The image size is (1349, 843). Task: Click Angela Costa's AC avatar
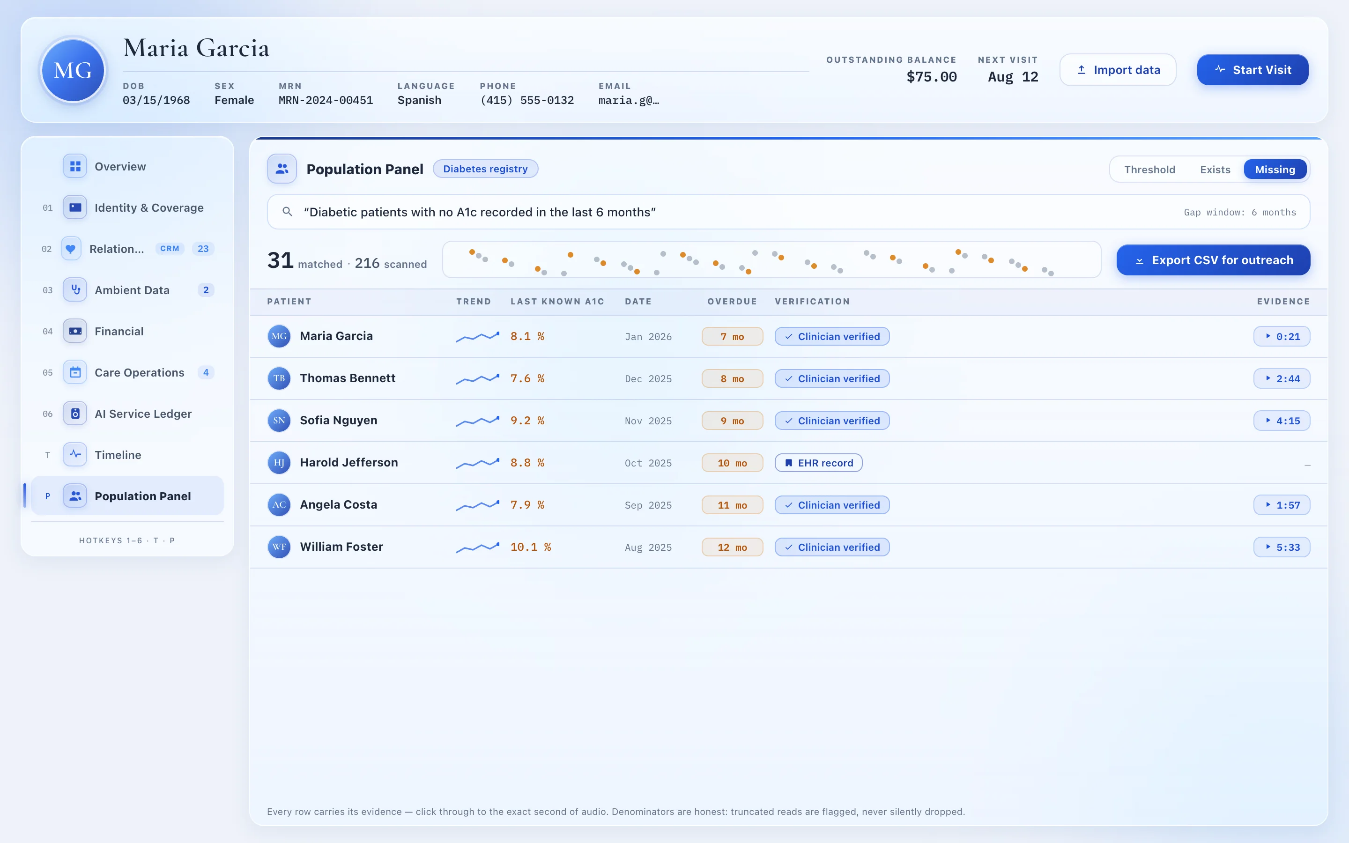pyautogui.click(x=279, y=505)
